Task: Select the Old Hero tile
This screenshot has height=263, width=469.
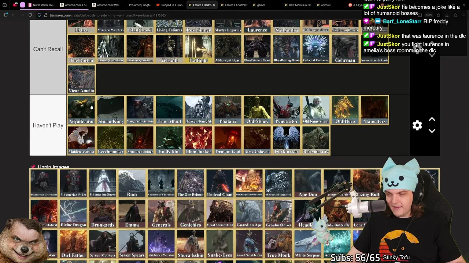Action: coord(345,110)
